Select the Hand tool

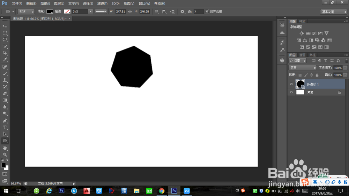[x=5, y=148]
